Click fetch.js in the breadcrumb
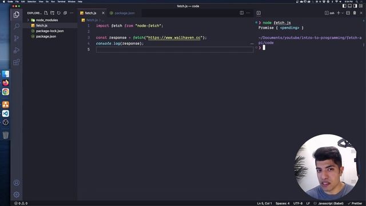 pos(92,20)
